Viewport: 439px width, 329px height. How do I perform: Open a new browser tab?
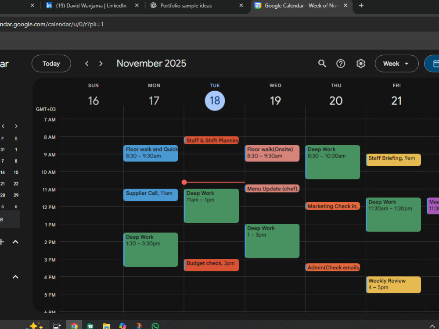(x=361, y=6)
